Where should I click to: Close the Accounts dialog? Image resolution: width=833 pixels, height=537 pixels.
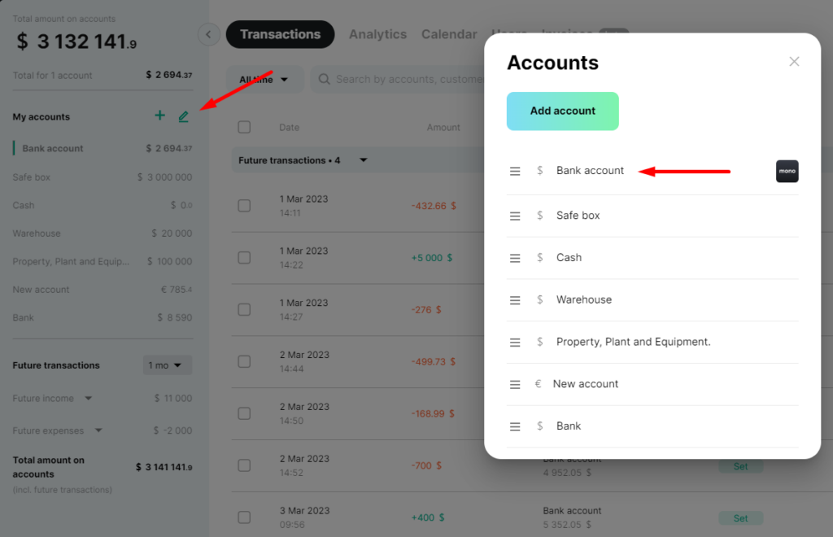pyautogui.click(x=794, y=62)
